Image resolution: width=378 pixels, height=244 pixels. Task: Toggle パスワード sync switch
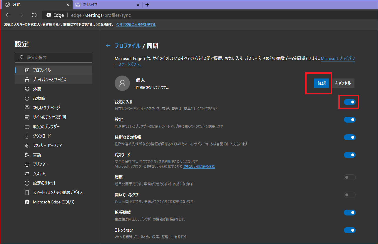tap(350, 155)
